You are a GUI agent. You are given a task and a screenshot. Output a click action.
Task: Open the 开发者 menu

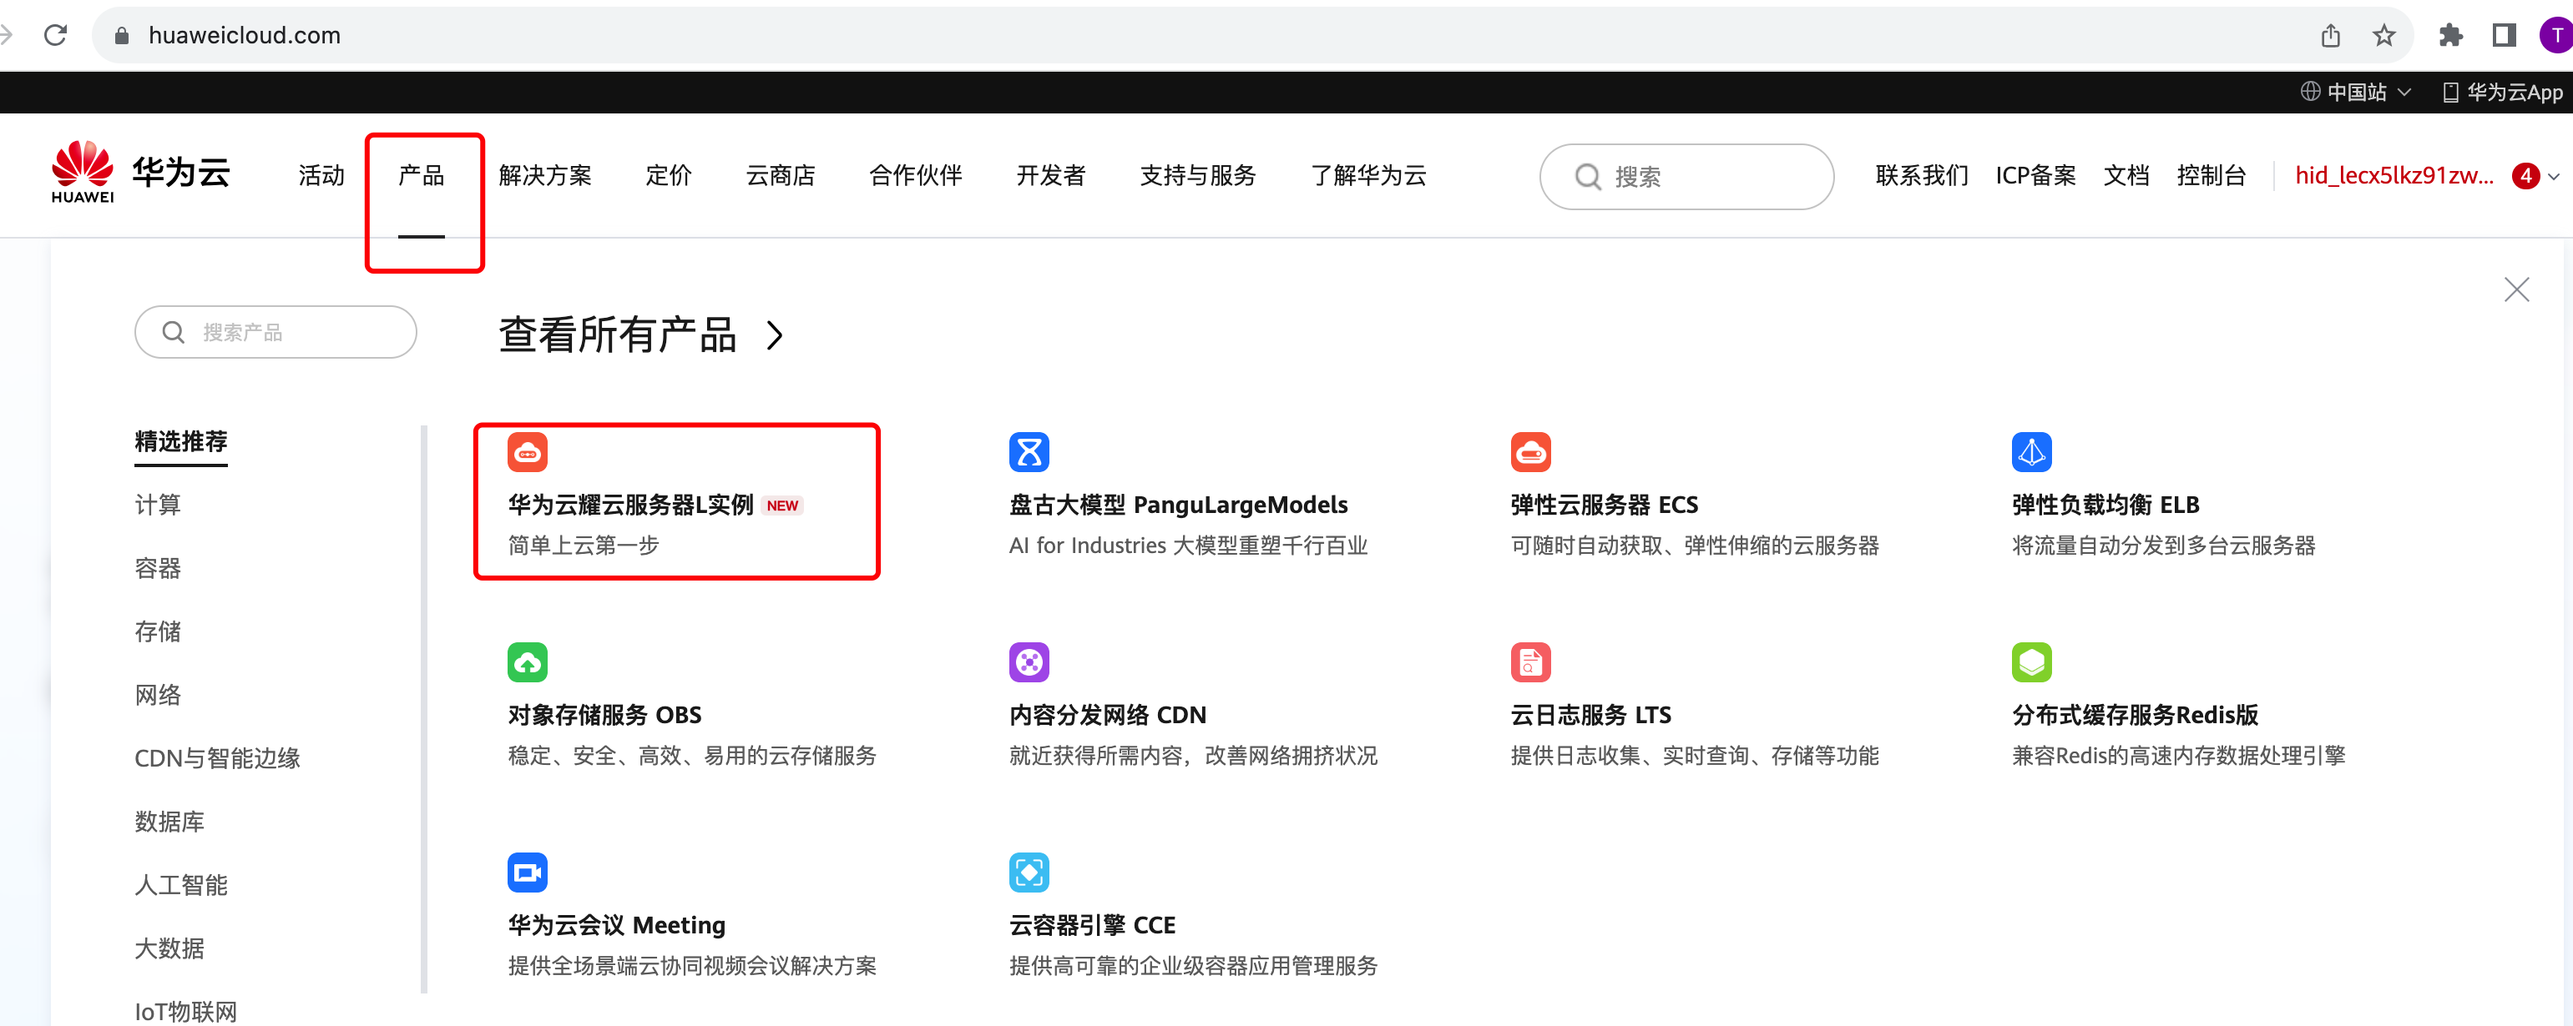click(x=1051, y=176)
